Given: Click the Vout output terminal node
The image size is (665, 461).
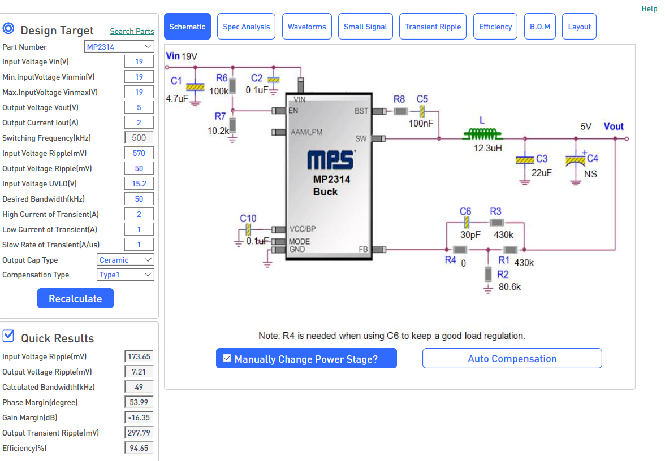Looking at the screenshot, I should pyautogui.click(x=627, y=138).
